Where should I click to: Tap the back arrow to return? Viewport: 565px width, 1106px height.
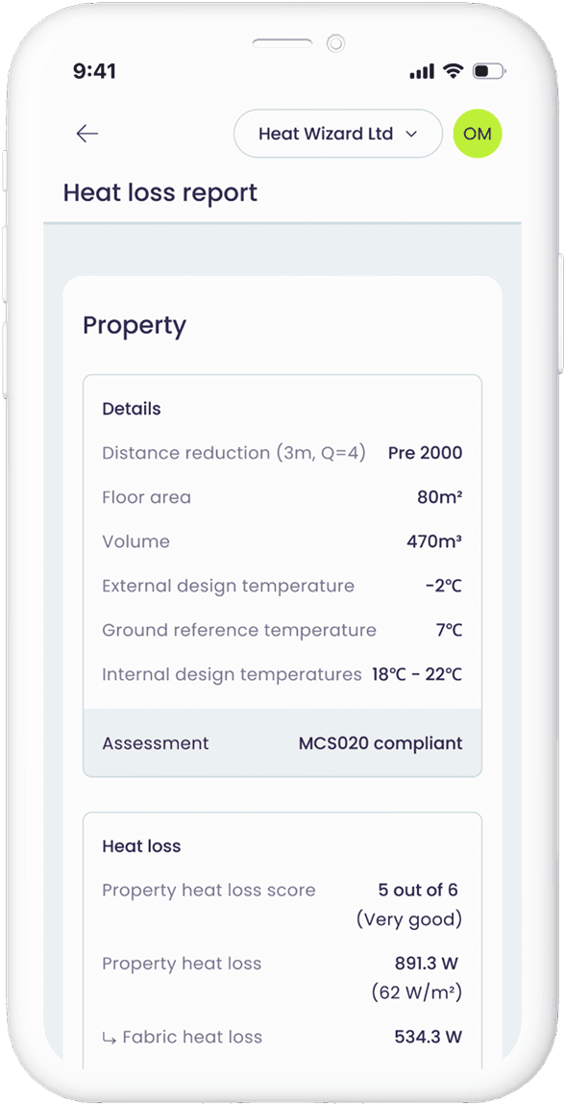coord(86,134)
